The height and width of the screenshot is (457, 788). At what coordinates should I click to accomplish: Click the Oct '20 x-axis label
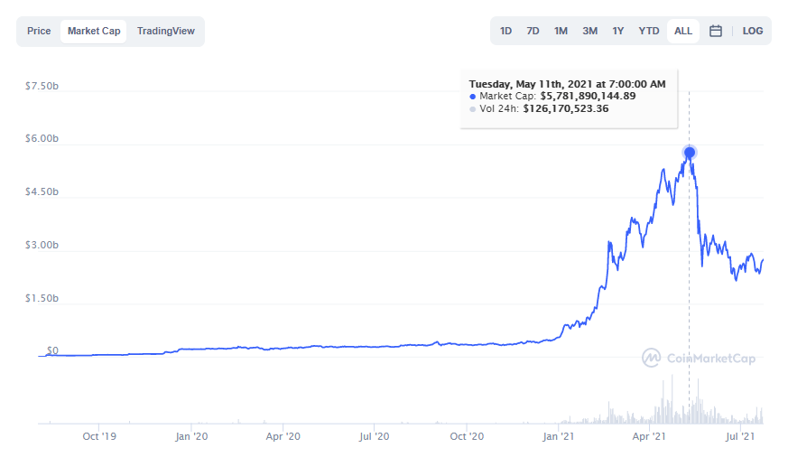(467, 436)
